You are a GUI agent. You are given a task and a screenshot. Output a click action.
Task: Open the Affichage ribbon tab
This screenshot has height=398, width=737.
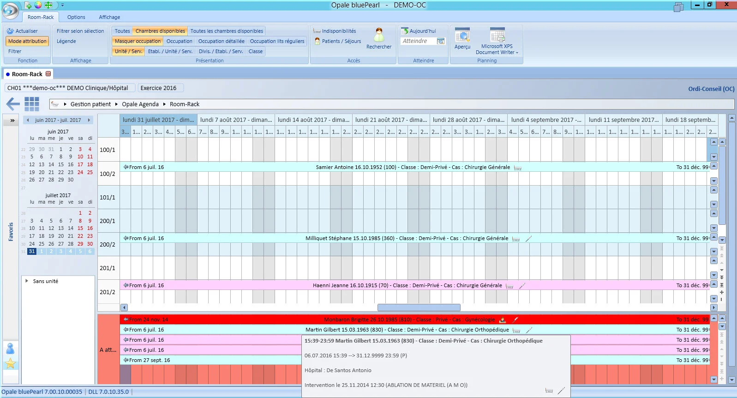click(109, 17)
